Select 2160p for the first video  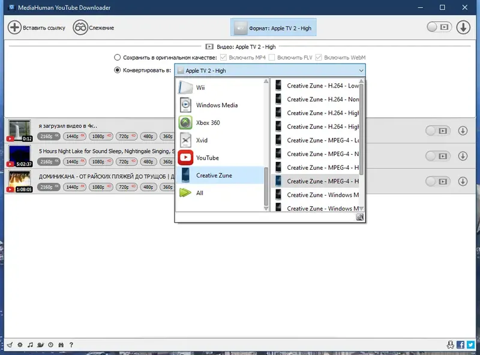tap(49, 136)
